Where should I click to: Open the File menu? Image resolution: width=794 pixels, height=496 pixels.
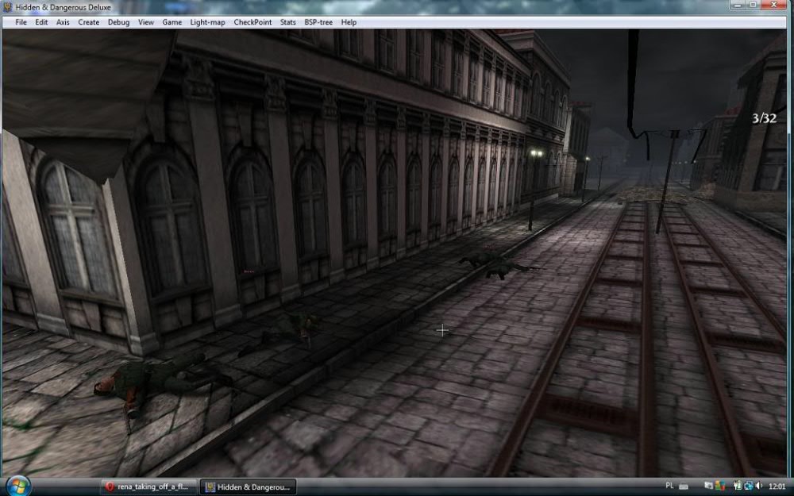tap(21, 22)
